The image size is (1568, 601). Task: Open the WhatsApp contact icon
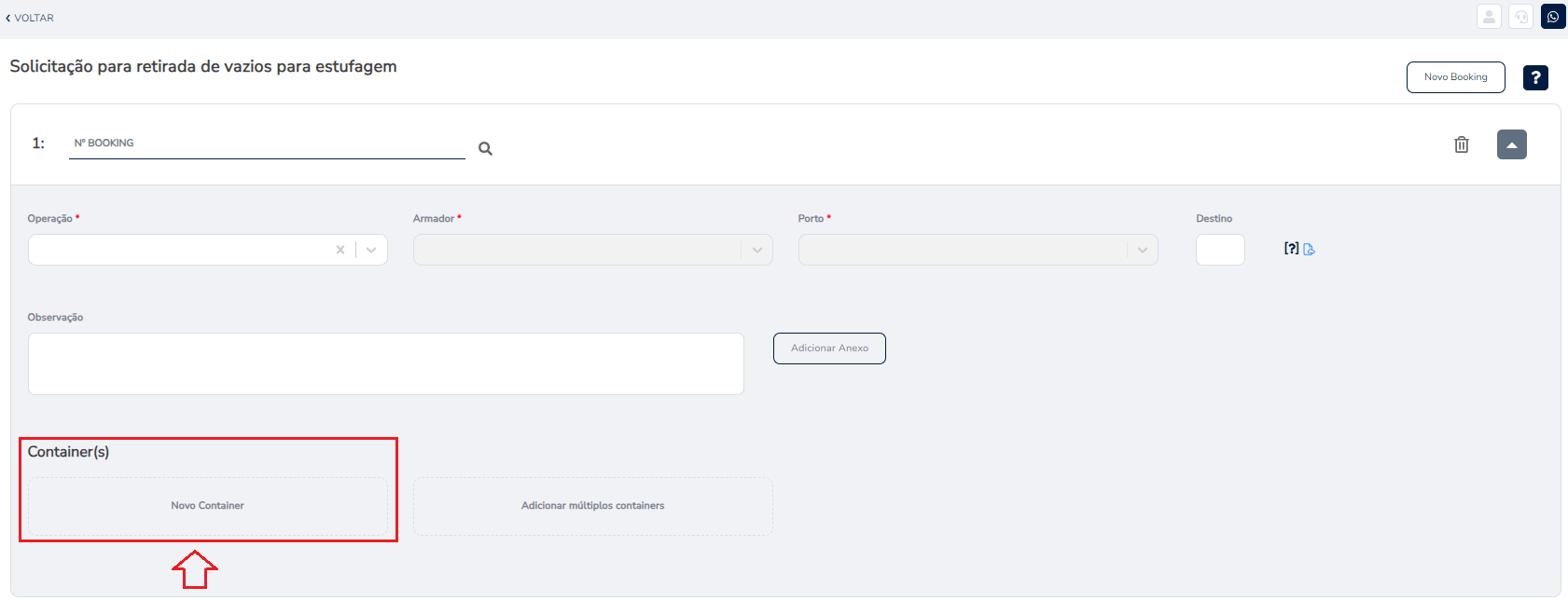[1553, 17]
